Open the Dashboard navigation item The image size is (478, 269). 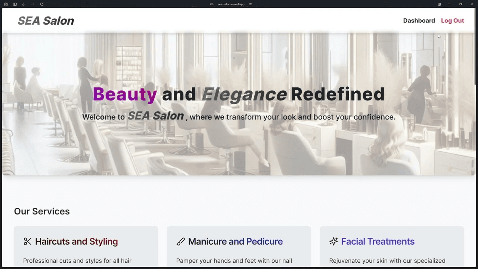click(x=419, y=21)
